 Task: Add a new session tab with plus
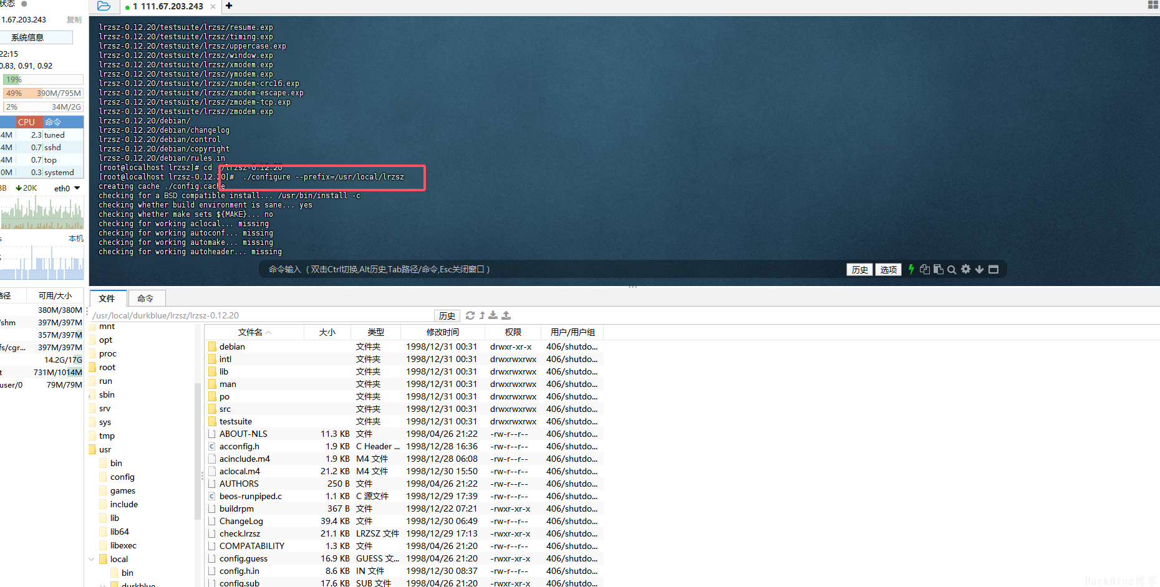pyautogui.click(x=229, y=6)
